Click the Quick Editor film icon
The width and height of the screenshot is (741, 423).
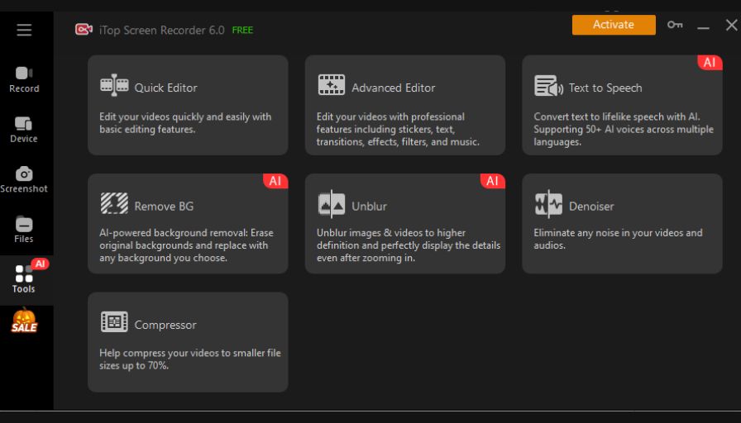[x=114, y=85]
